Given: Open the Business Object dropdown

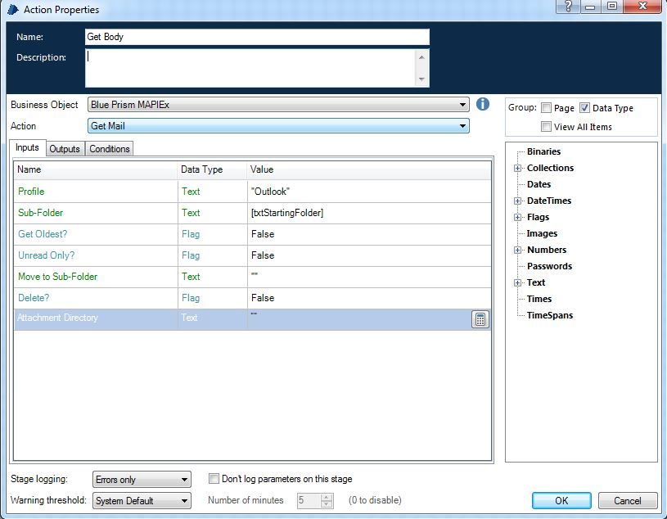Looking at the screenshot, I should coord(278,105).
